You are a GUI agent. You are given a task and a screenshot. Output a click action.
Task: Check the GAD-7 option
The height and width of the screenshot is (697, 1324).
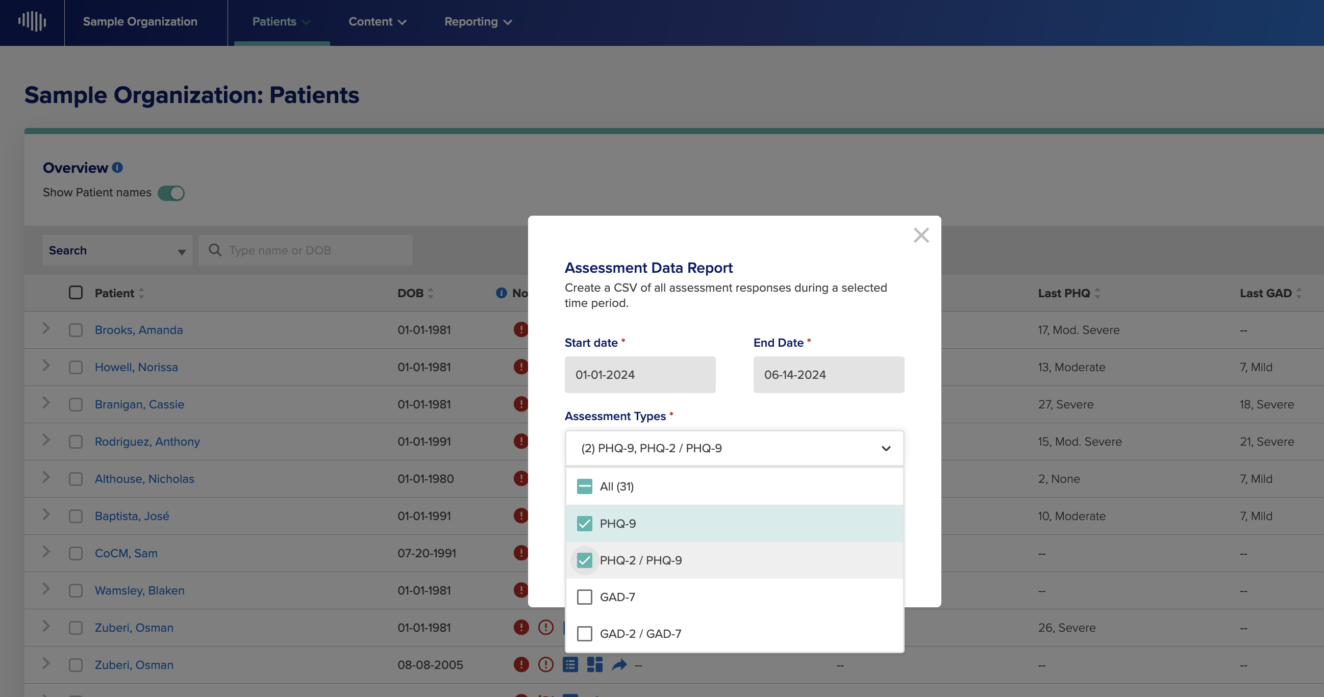coord(584,597)
